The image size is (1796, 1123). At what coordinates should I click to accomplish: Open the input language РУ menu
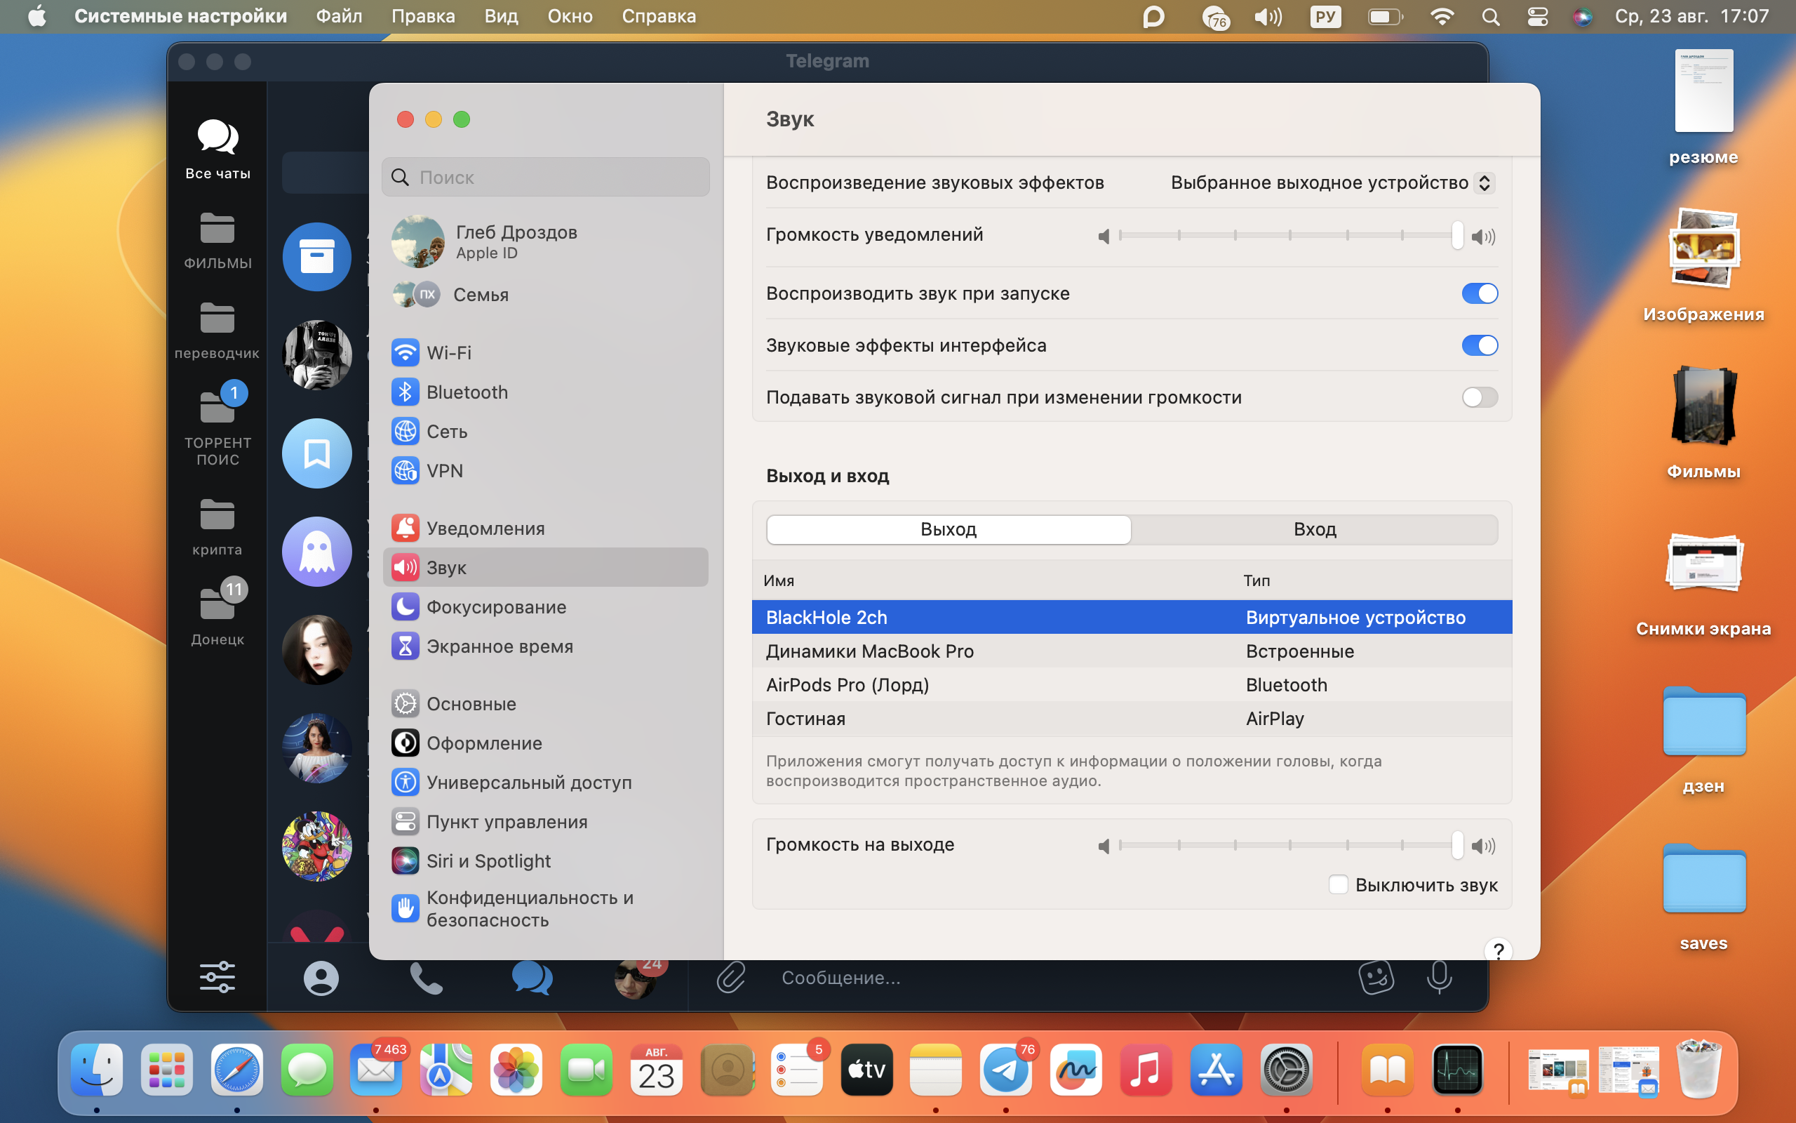(1325, 16)
